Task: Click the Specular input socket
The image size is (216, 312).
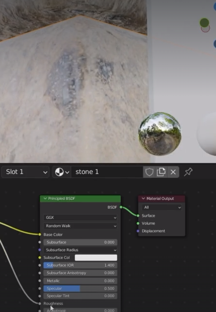Action: coord(40,289)
